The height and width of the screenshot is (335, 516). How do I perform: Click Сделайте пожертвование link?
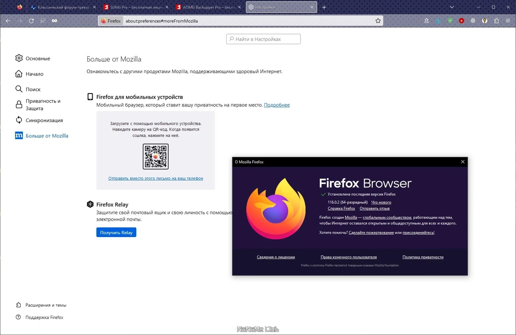pos(371,232)
